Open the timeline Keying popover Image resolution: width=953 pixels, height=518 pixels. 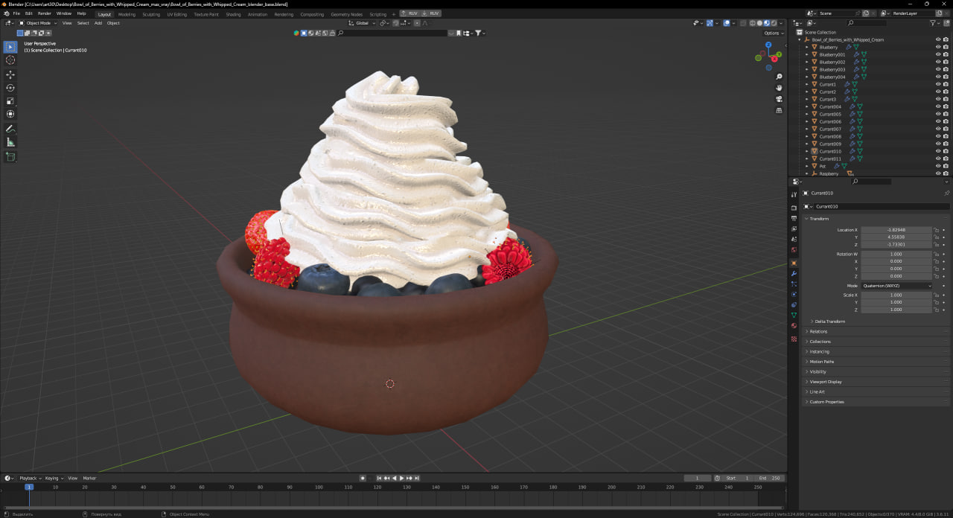pos(53,478)
